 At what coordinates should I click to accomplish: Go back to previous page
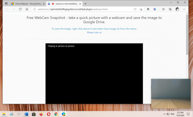click(x=7, y=9)
